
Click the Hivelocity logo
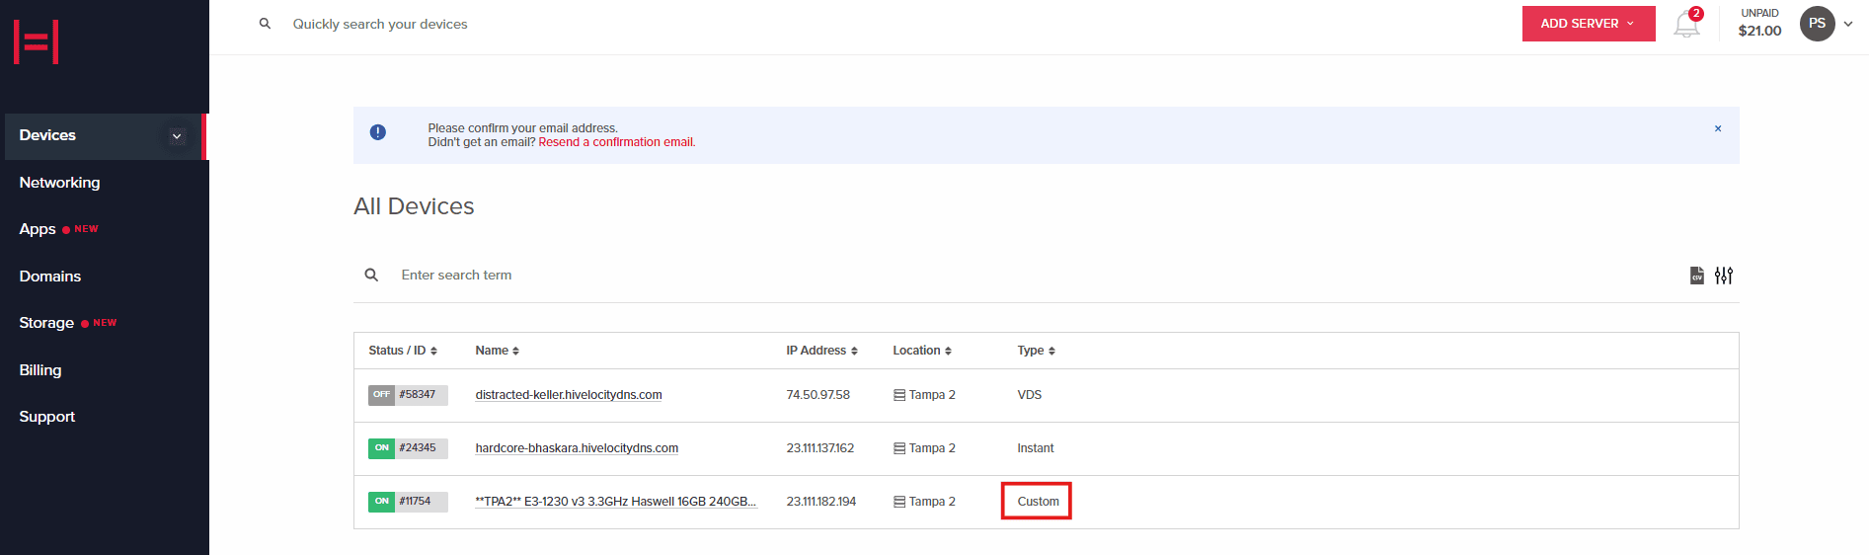click(37, 41)
